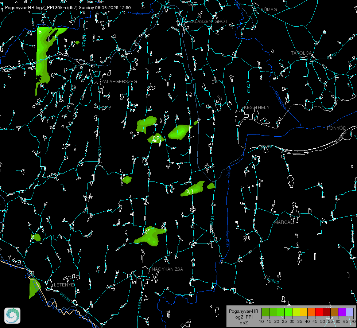
Task: Click the legend label 'Poganyvar-HR'
Action: 243,311
